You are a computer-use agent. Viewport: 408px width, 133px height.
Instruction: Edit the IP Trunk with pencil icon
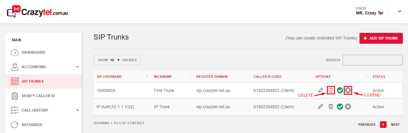pyautogui.click(x=321, y=106)
